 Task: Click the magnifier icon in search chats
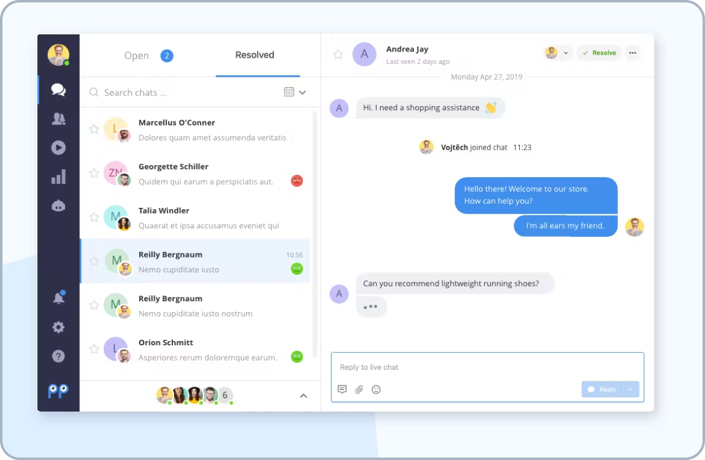pyautogui.click(x=94, y=92)
